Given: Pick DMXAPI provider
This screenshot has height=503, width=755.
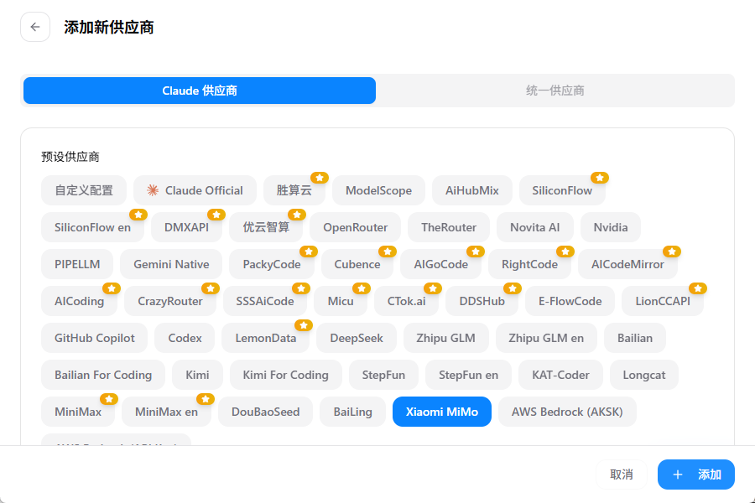Looking at the screenshot, I should coord(186,227).
